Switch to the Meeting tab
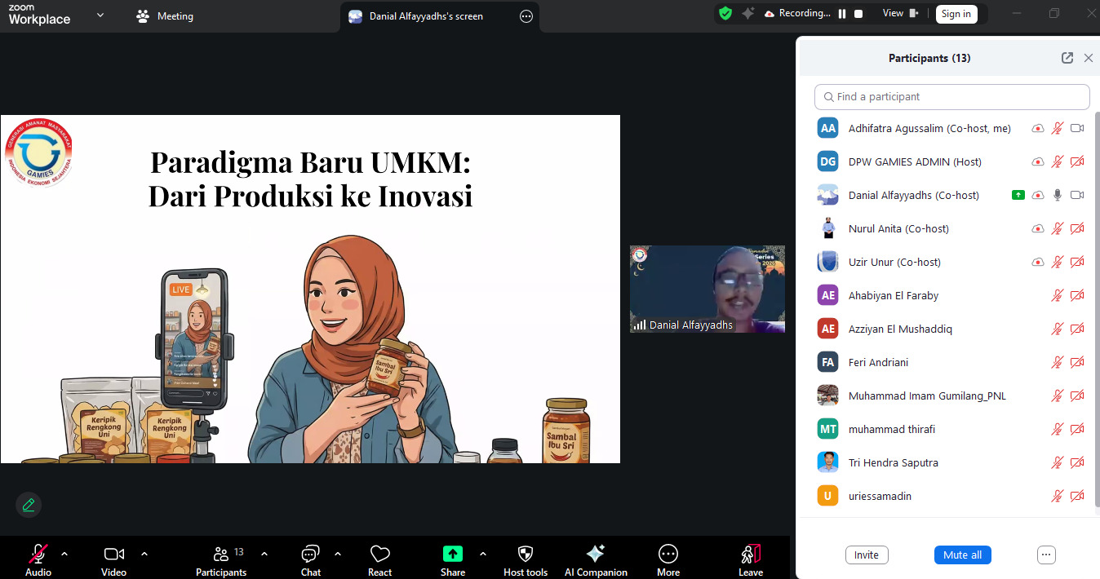The width and height of the screenshot is (1100, 579). coord(166,15)
